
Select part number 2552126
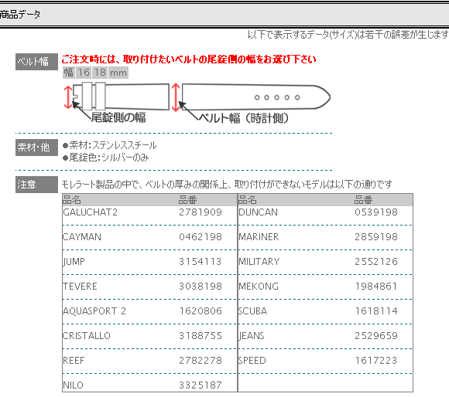376,262
